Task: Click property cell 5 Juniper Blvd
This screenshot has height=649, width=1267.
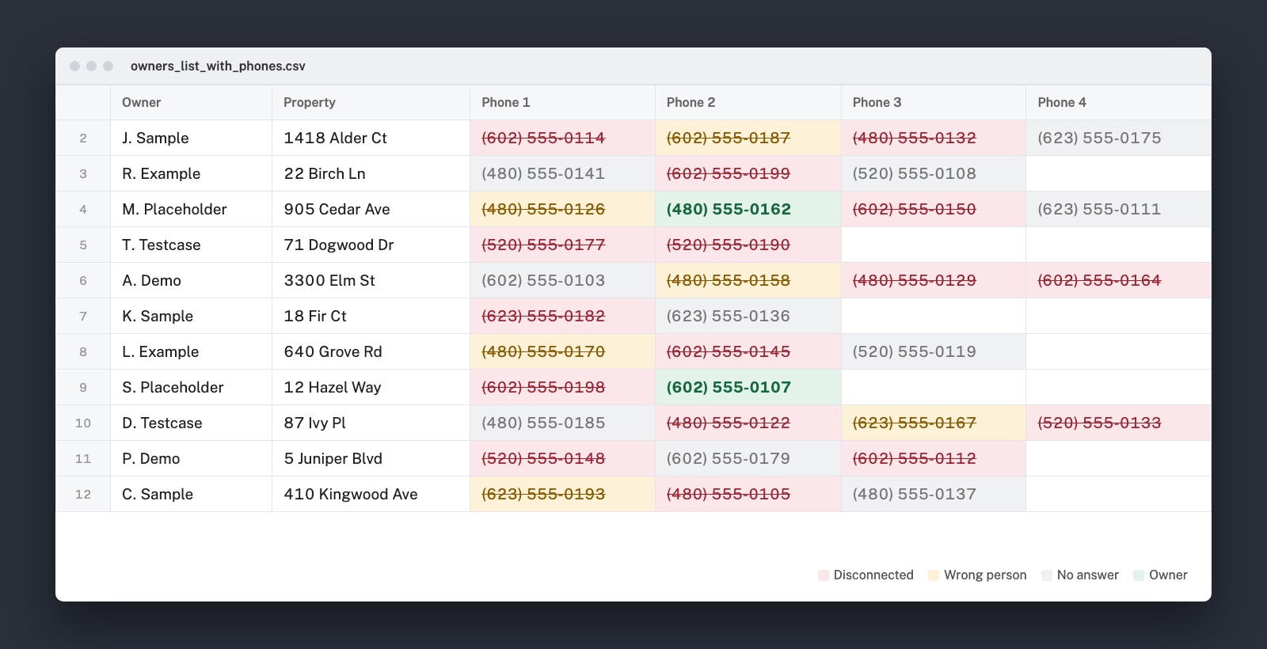Action: pos(371,458)
